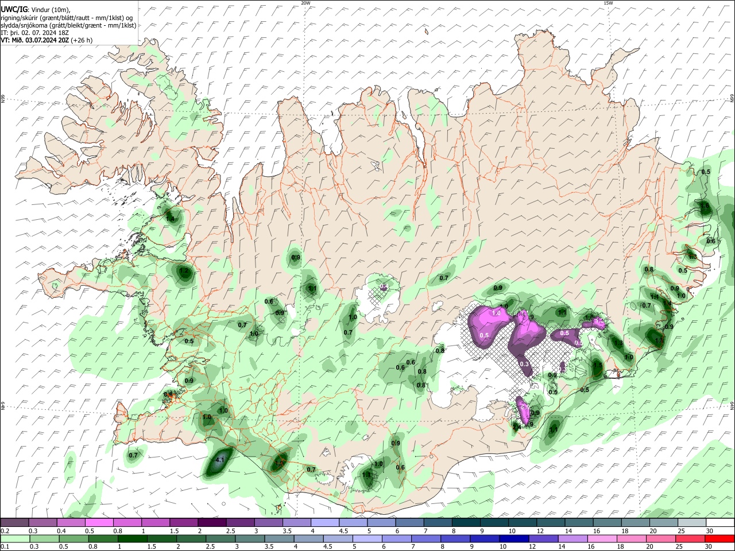Click the 25 swatch in the lower red scale

coord(691,538)
